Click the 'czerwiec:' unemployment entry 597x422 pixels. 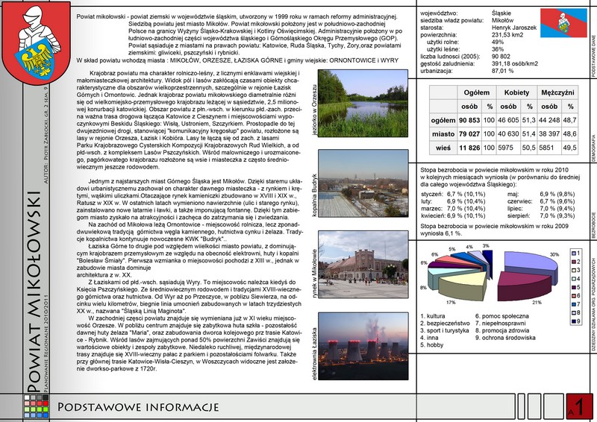[x=541, y=201]
